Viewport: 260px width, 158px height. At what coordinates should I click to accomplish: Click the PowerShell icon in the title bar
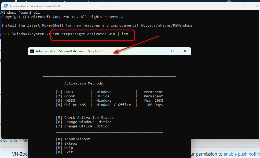[x=5, y=6]
